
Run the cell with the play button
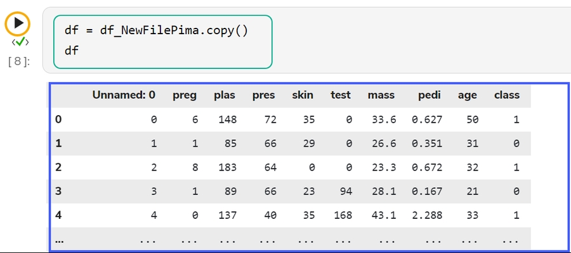tap(18, 23)
